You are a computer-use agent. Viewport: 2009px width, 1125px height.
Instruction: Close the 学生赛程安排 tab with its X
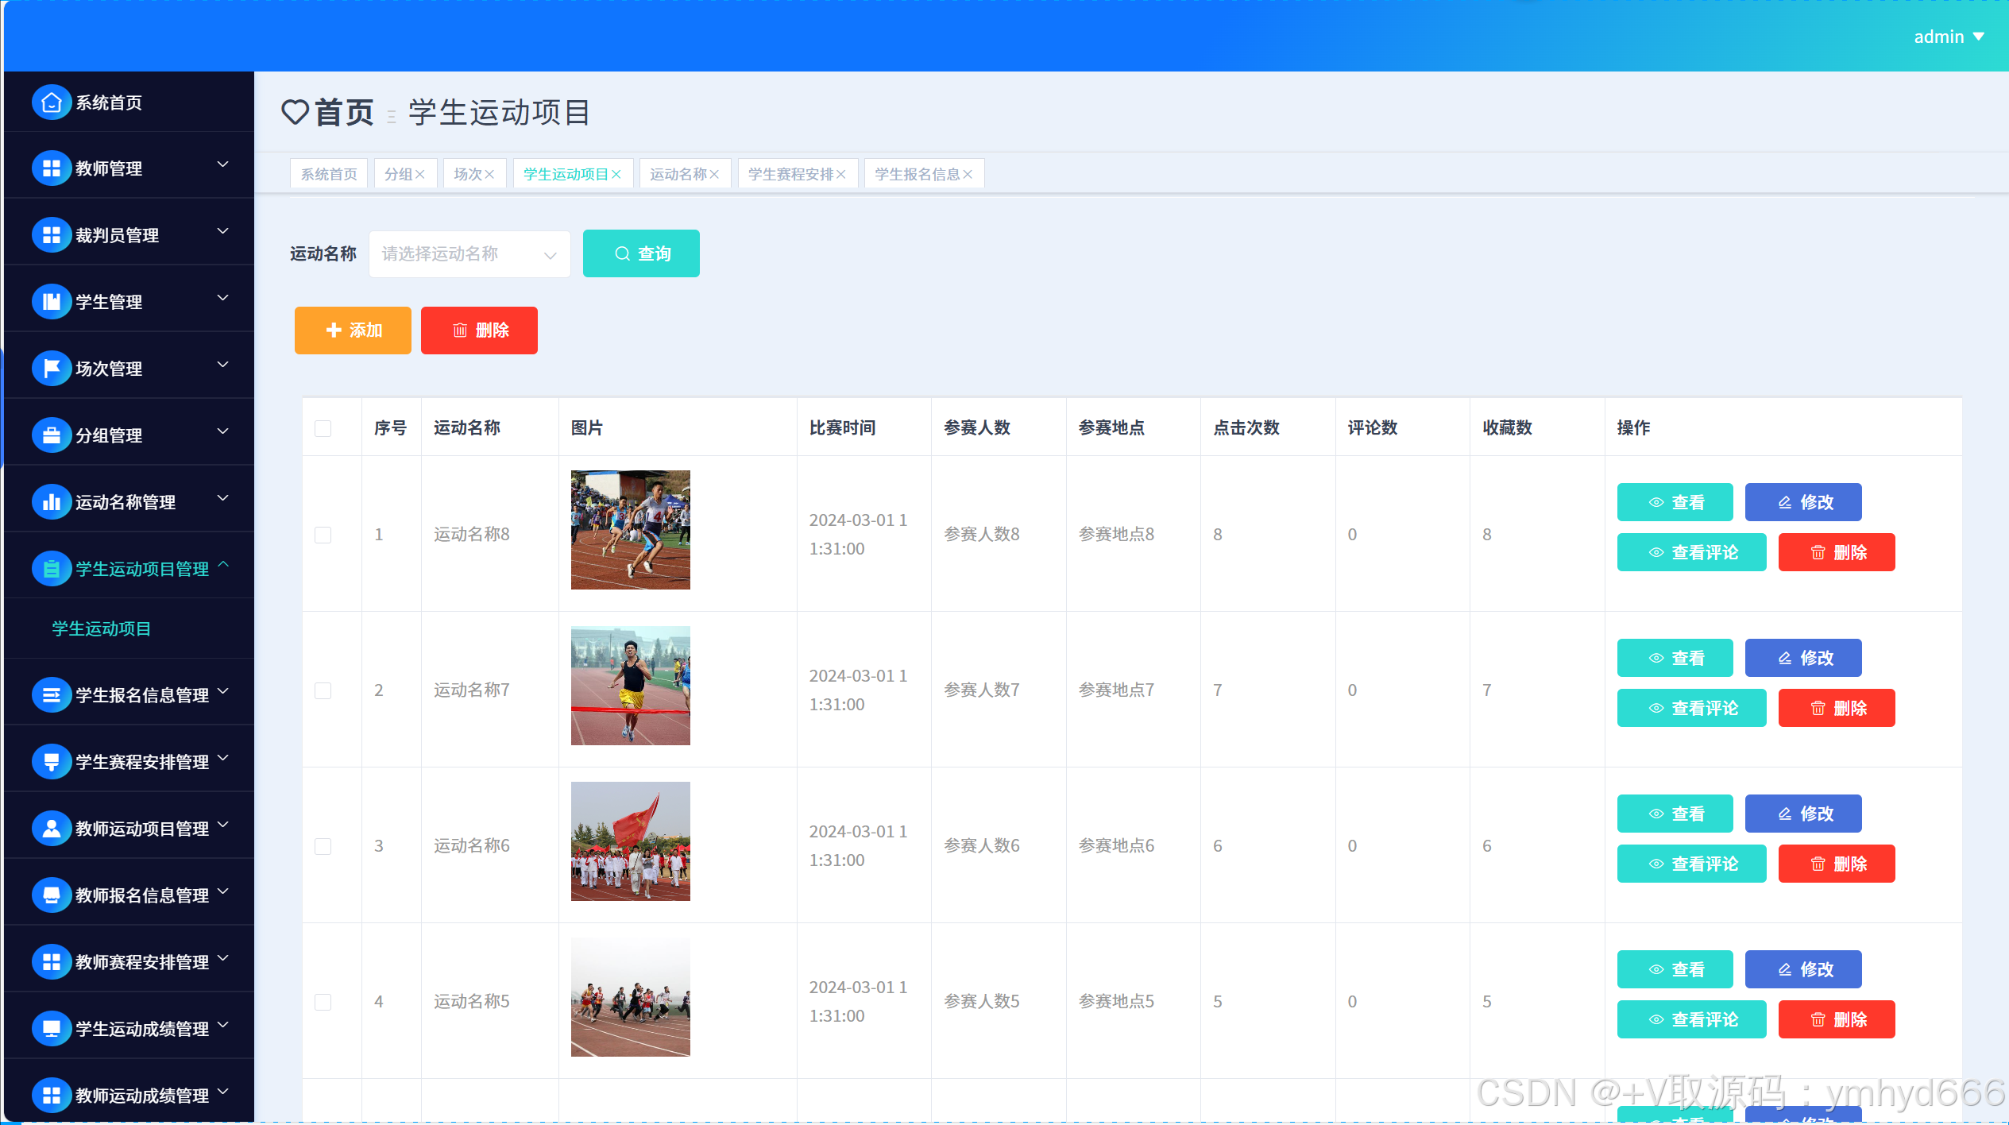[841, 175]
